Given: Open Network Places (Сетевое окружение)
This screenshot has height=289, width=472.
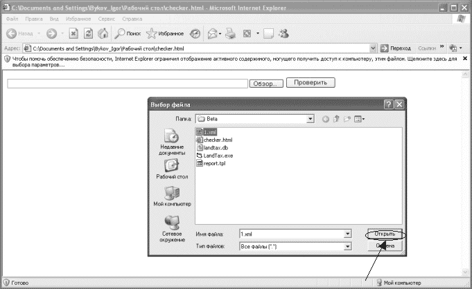Looking at the screenshot, I should pyautogui.click(x=171, y=228).
